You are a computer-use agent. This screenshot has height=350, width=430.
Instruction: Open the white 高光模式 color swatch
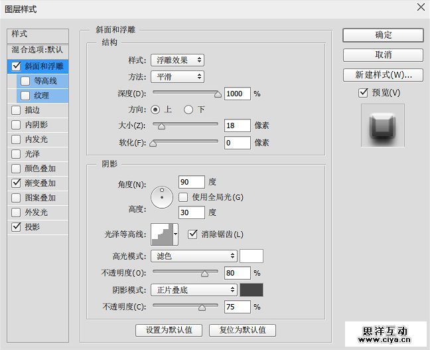(x=251, y=256)
